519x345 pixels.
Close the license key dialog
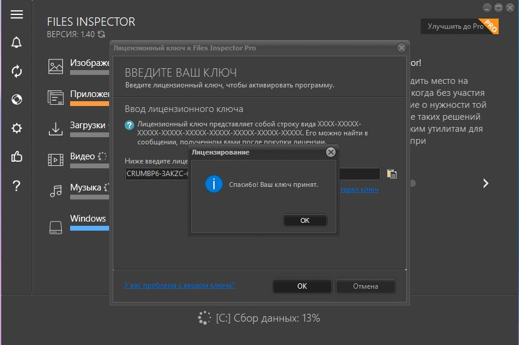pyautogui.click(x=402, y=48)
